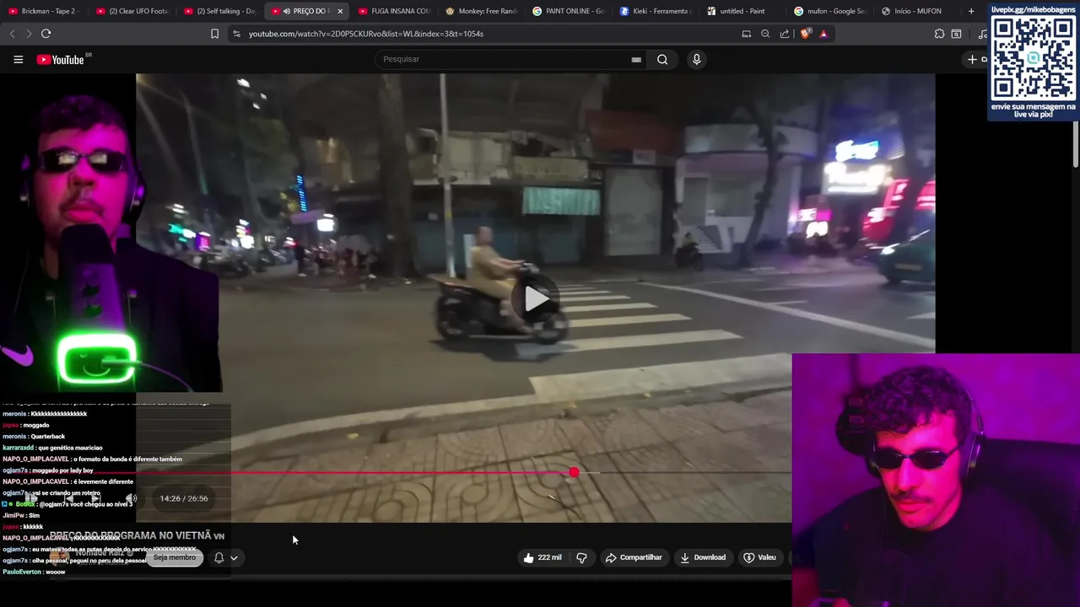This screenshot has height=607, width=1080.
Task: Switch to Kieki - Ferramenta tab
Action: pyautogui.click(x=656, y=11)
